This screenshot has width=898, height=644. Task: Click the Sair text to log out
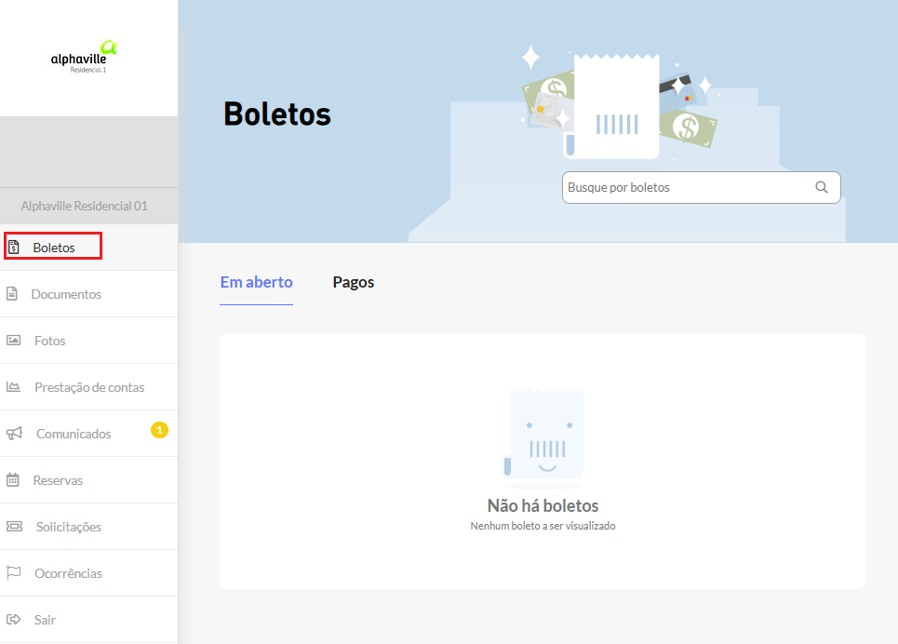45,620
